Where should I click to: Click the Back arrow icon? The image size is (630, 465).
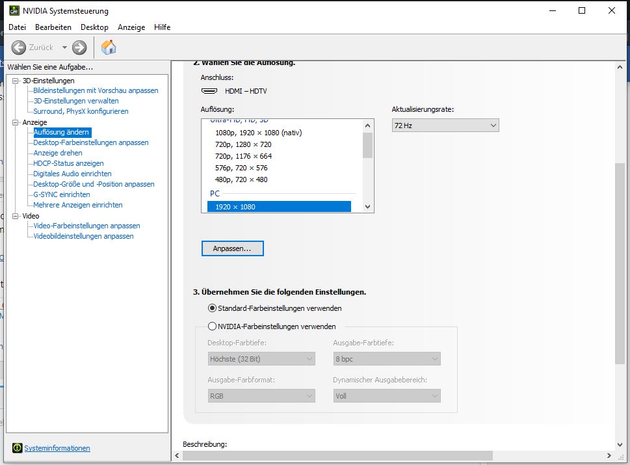click(18, 47)
